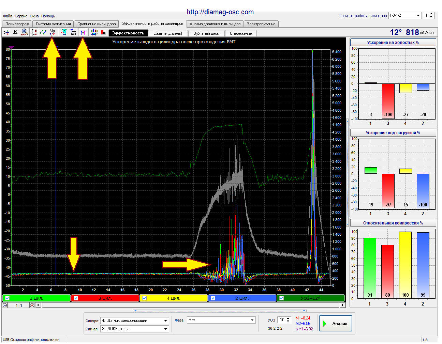Select the Зубчатый диск sub-tab

206,33
